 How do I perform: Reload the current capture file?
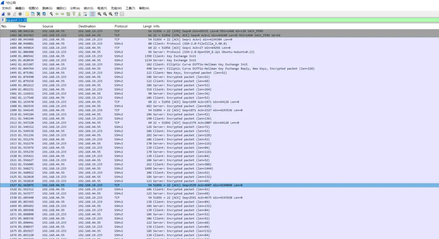[44, 14]
